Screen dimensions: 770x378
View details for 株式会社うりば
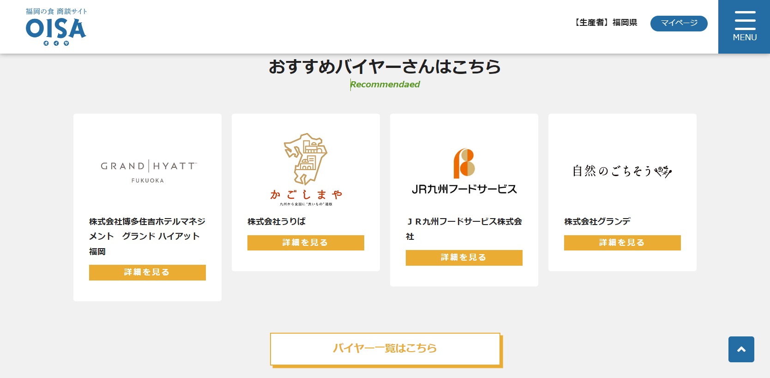click(x=306, y=243)
